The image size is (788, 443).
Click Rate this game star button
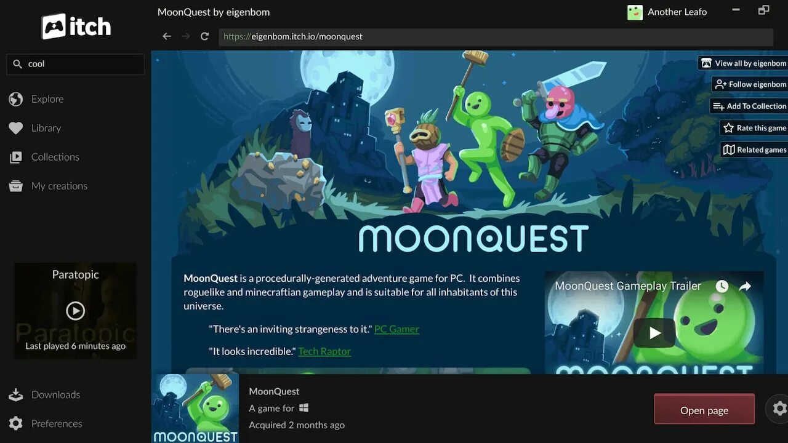(x=754, y=128)
